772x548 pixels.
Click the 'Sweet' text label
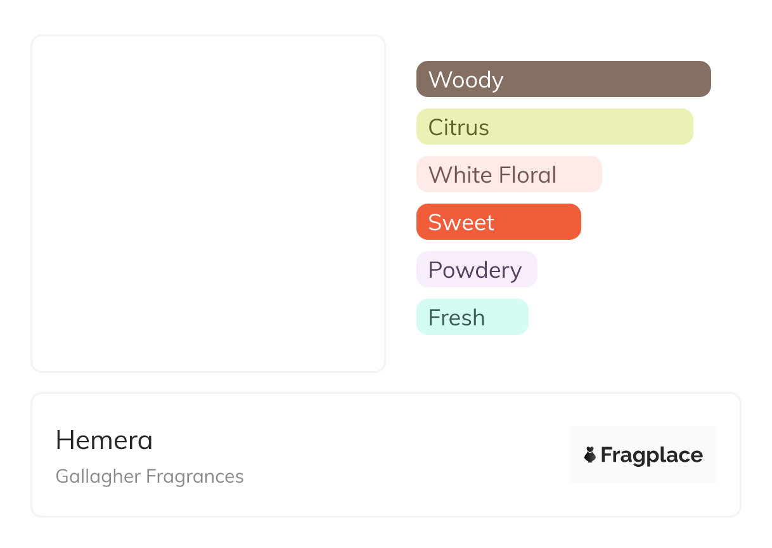point(461,223)
